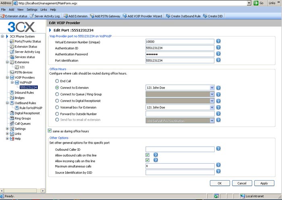Open Help menu in menu bar

53,10
